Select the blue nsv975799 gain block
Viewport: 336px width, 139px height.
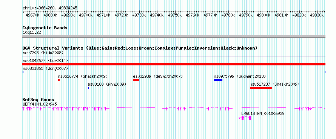pyautogui.click(x=218, y=80)
